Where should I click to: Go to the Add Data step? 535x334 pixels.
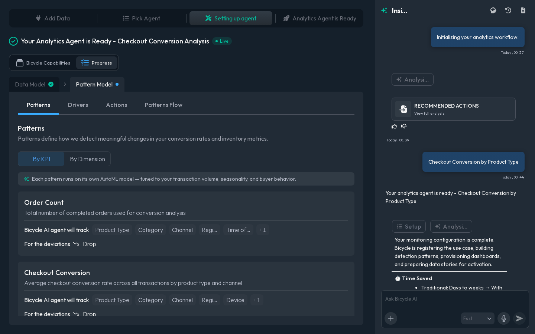(53, 18)
